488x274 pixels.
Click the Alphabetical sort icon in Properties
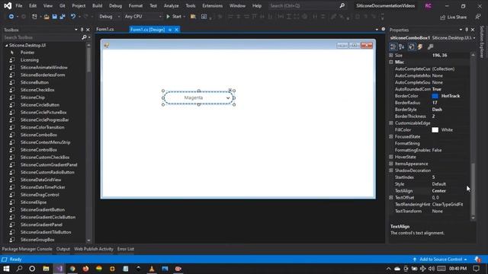[402, 47]
